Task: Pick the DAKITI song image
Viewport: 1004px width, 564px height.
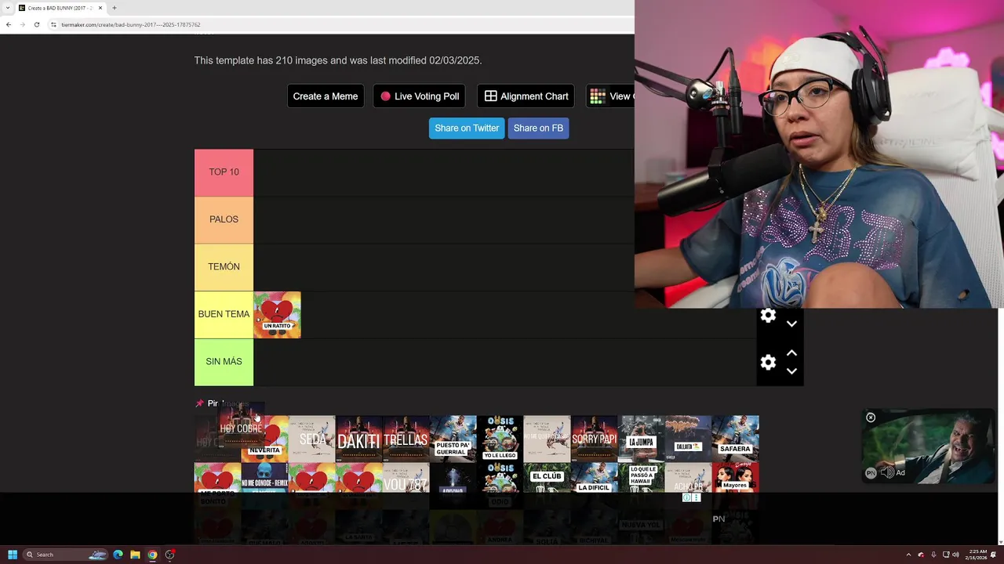Action: click(359, 439)
